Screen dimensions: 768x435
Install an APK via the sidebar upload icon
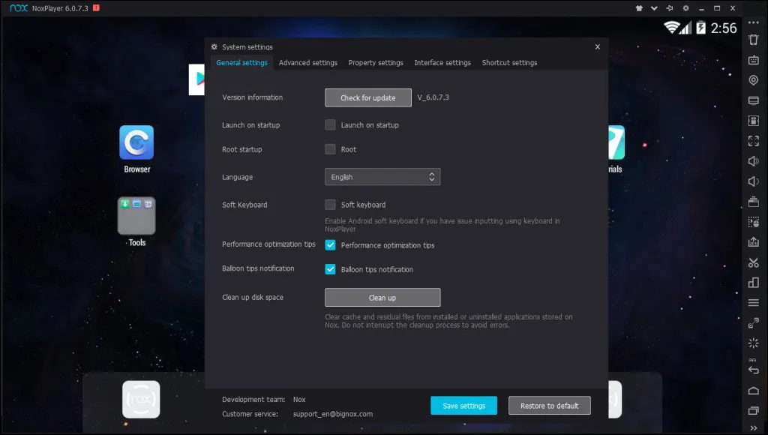(753, 241)
